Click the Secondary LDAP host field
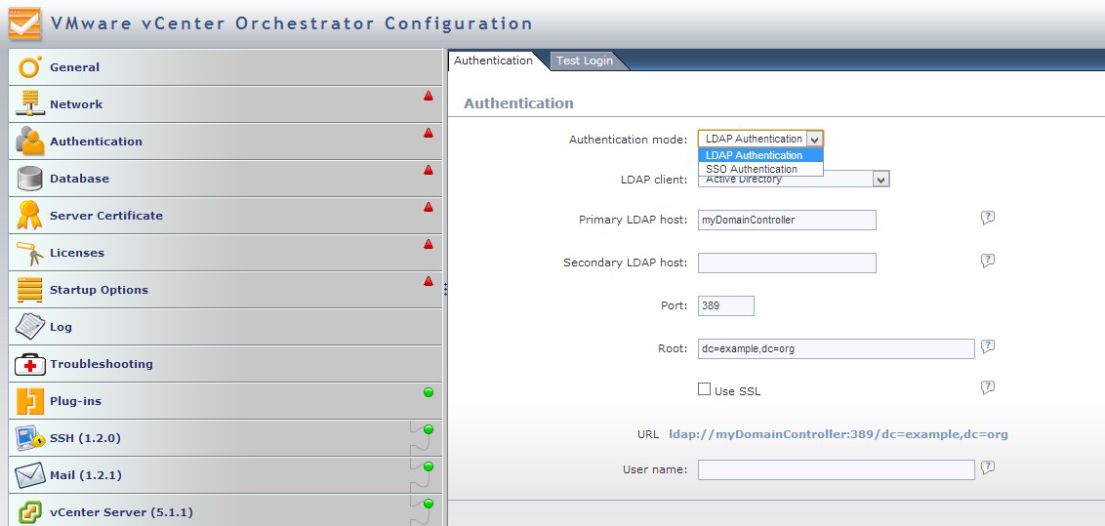Image resolution: width=1105 pixels, height=526 pixels. pyautogui.click(x=787, y=263)
